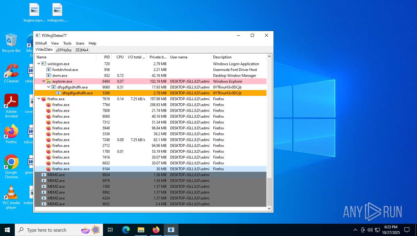Select the MEMZ.exe PID 8976 row
This screenshot has width=417, height=236.
coord(151,181)
